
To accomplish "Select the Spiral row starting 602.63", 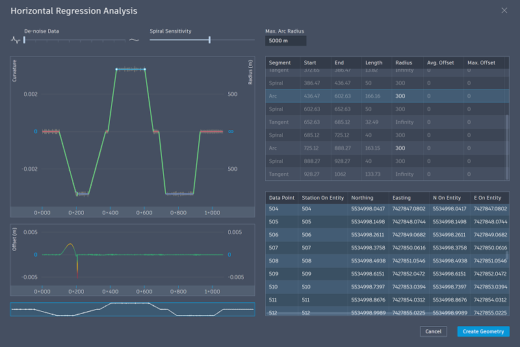I will (x=387, y=109).
